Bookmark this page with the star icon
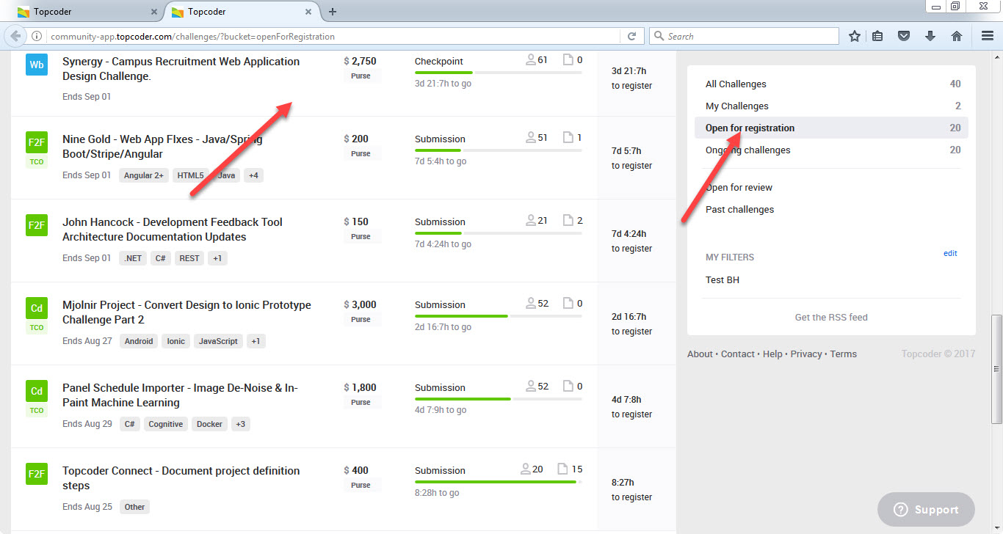The width and height of the screenshot is (1003, 534). click(855, 36)
